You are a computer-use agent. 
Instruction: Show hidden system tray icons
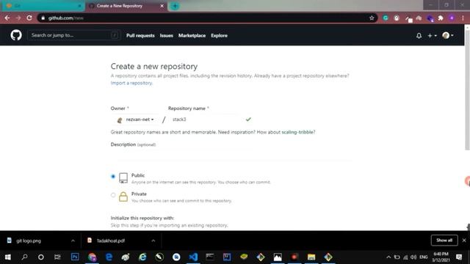388,257
